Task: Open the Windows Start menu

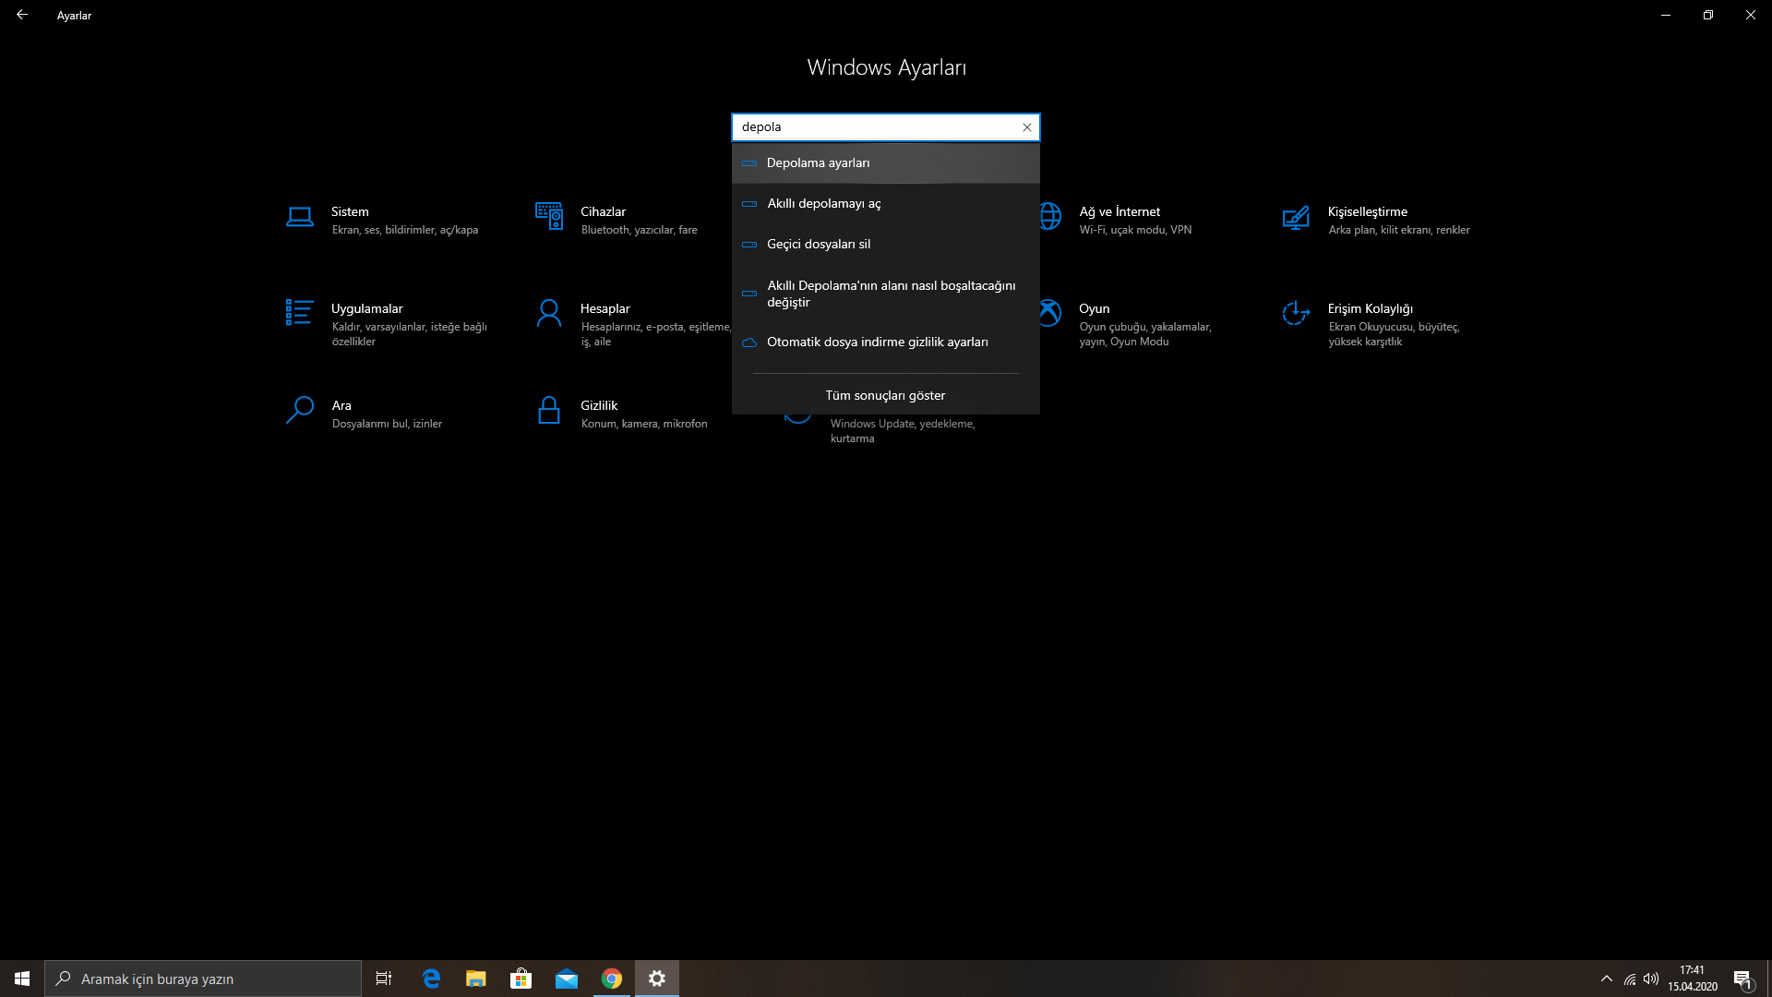Action: [22, 979]
